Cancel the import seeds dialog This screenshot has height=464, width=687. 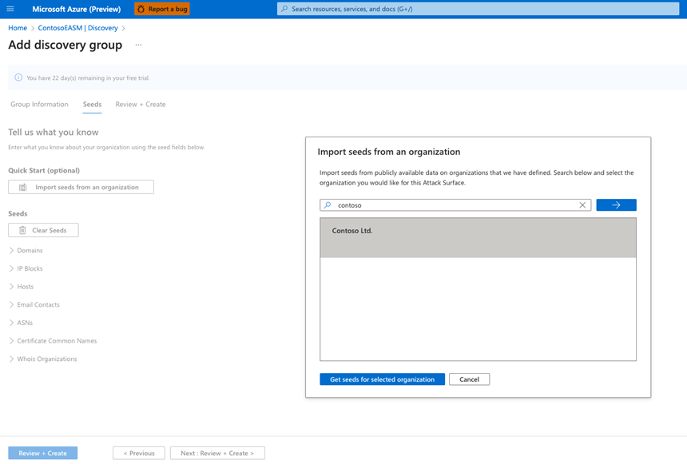point(469,379)
